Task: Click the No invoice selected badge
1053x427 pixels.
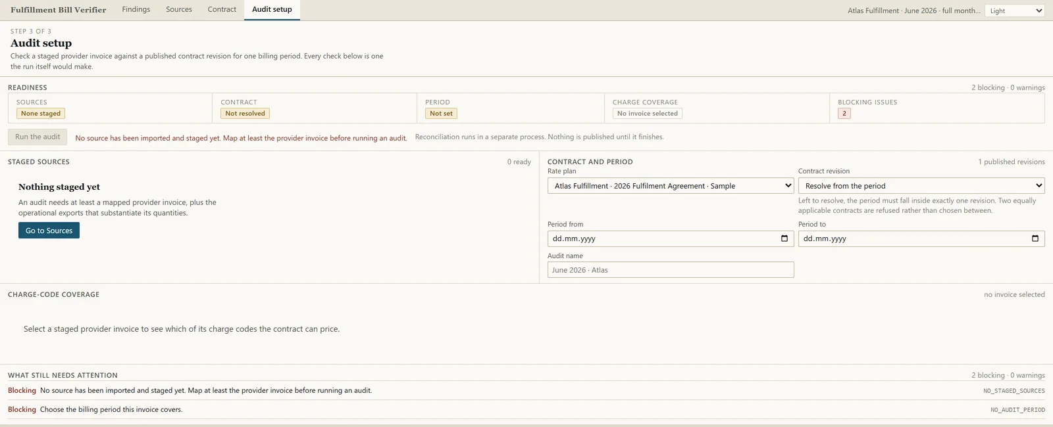Action: coord(648,114)
